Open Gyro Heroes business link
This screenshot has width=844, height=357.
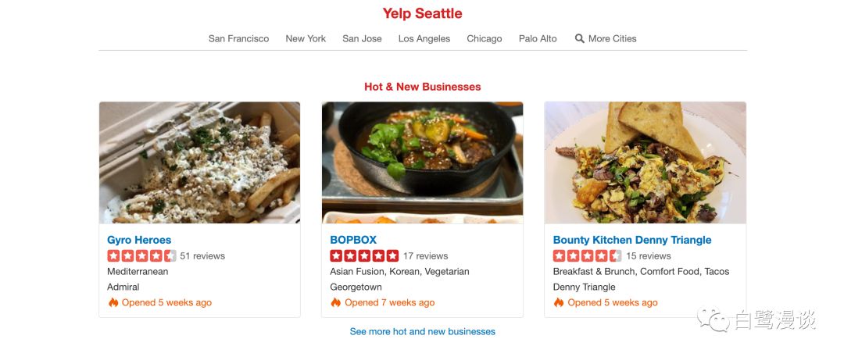point(139,240)
